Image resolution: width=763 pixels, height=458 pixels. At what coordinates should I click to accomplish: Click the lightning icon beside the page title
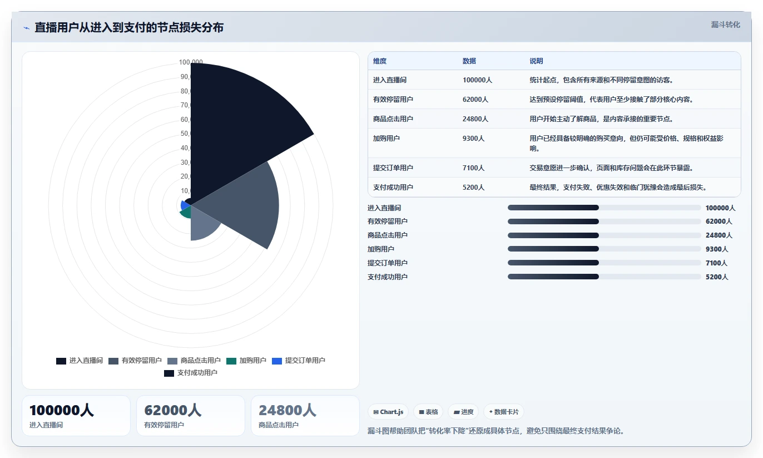(27, 28)
